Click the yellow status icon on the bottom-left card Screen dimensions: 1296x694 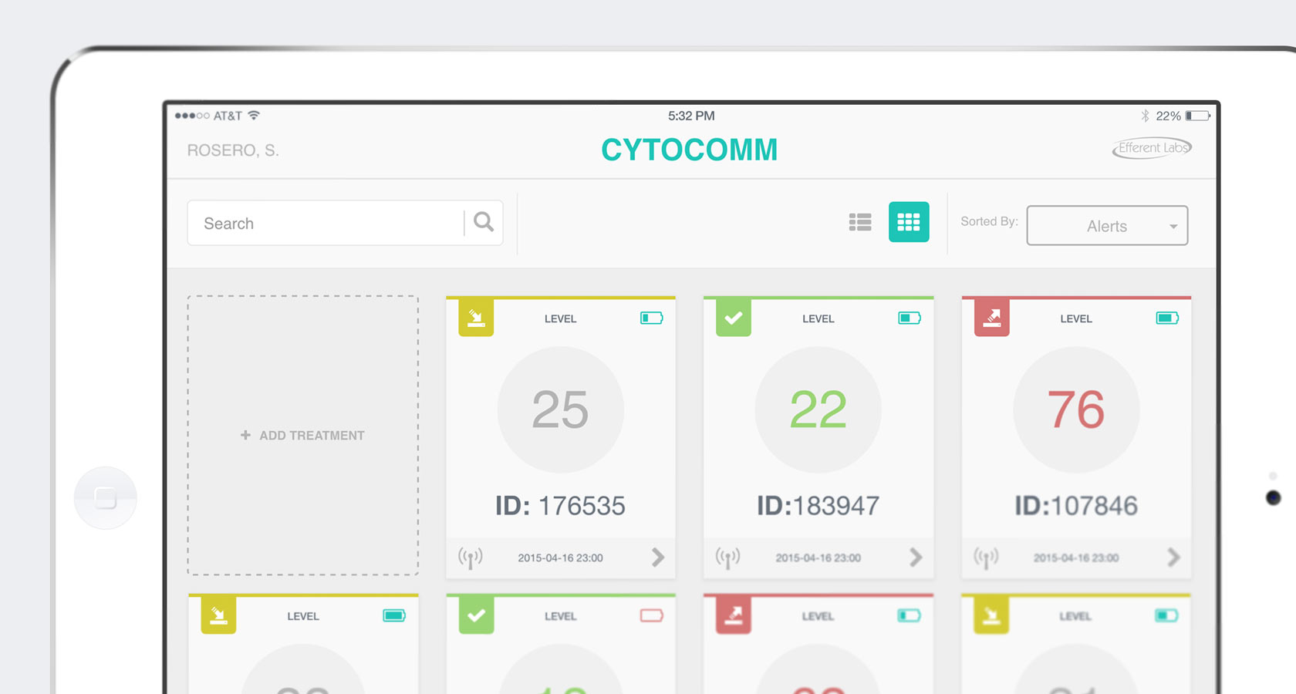[x=218, y=615]
